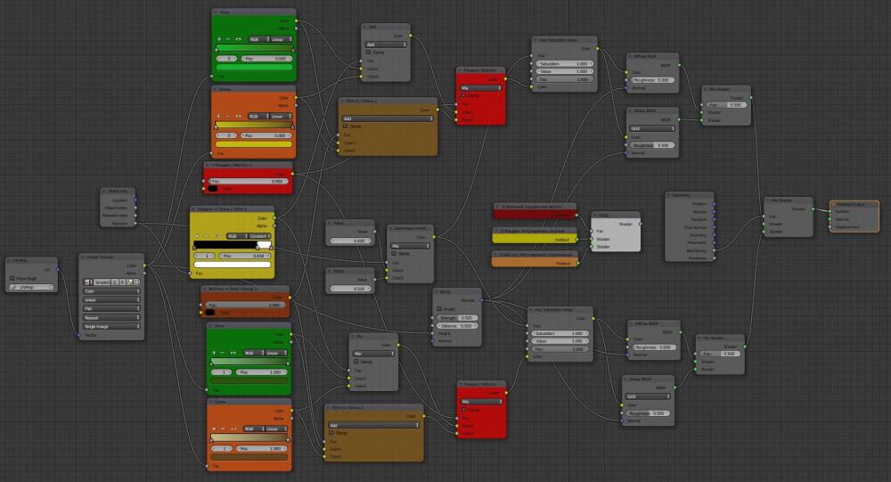Collapse the Geometry node with header triangle

(x=669, y=195)
